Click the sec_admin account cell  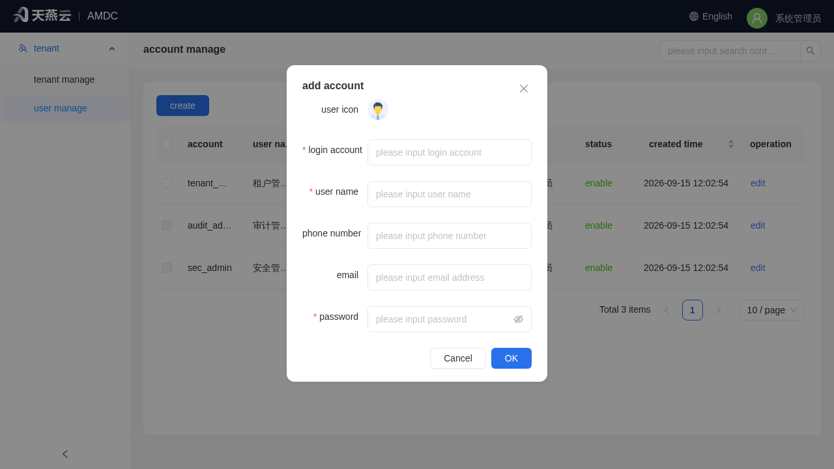coord(210,268)
